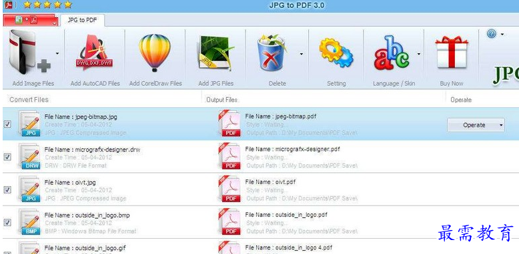This screenshot has height=254, width=519.
Task: Toggle the outside_in_logo.bmp checkbox
Action: click(x=7, y=223)
